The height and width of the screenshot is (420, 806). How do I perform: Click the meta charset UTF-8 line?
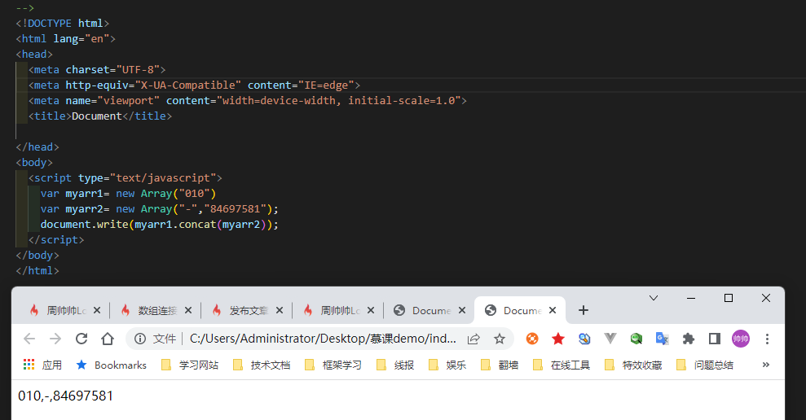[x=97, y=70]
